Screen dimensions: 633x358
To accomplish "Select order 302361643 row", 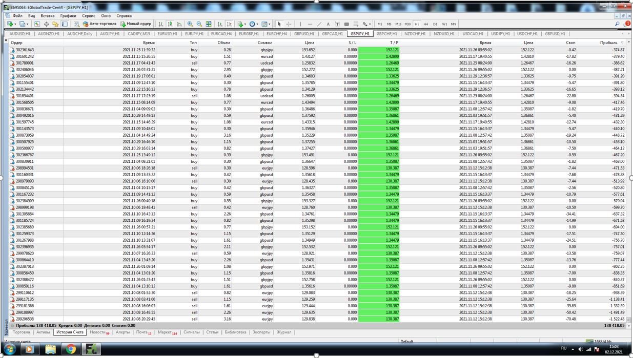I will pyautogui.click(x=318, y=50).
